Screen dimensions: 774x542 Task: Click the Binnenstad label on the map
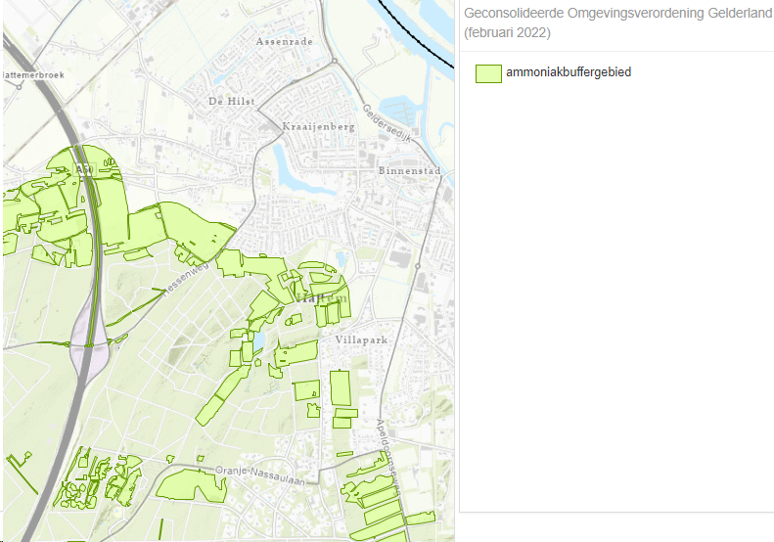pyautogui.click(x=410, y=171)
